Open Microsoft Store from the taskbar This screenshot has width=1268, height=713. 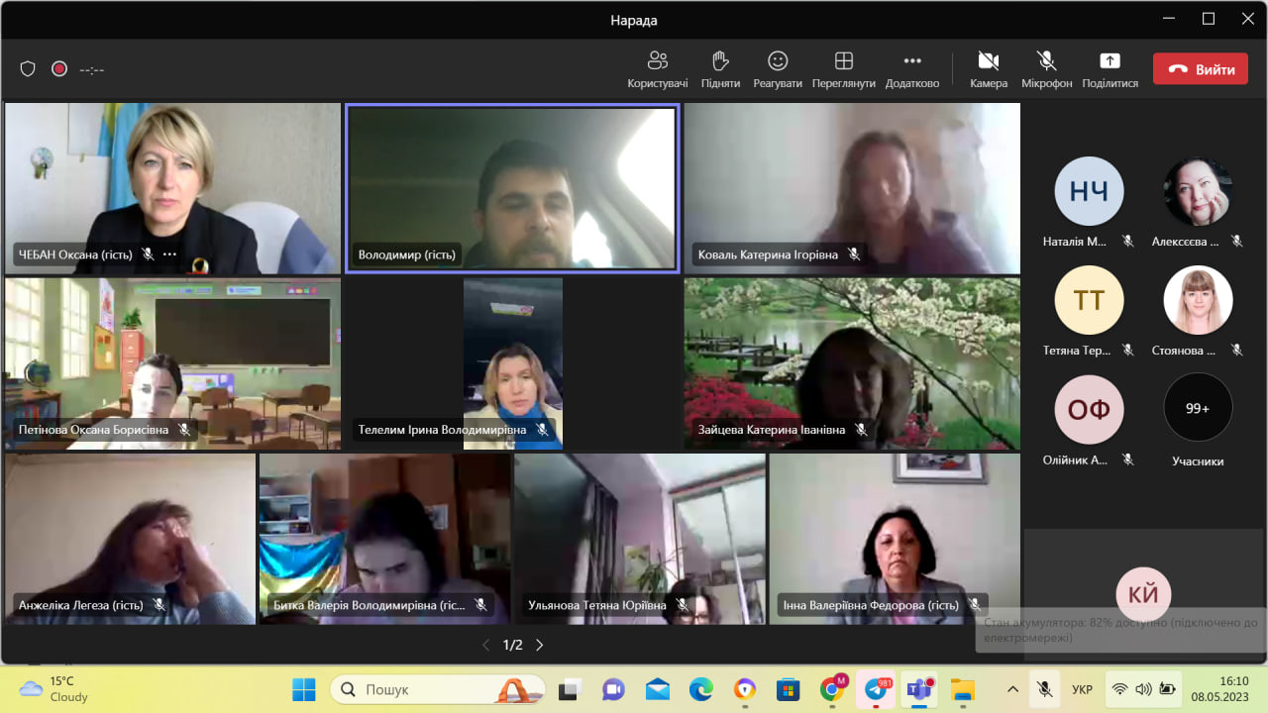pyautogui.click(x=788, y=689)
